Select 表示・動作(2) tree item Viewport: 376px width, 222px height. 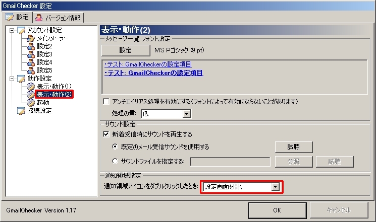[x=54, y=95]
